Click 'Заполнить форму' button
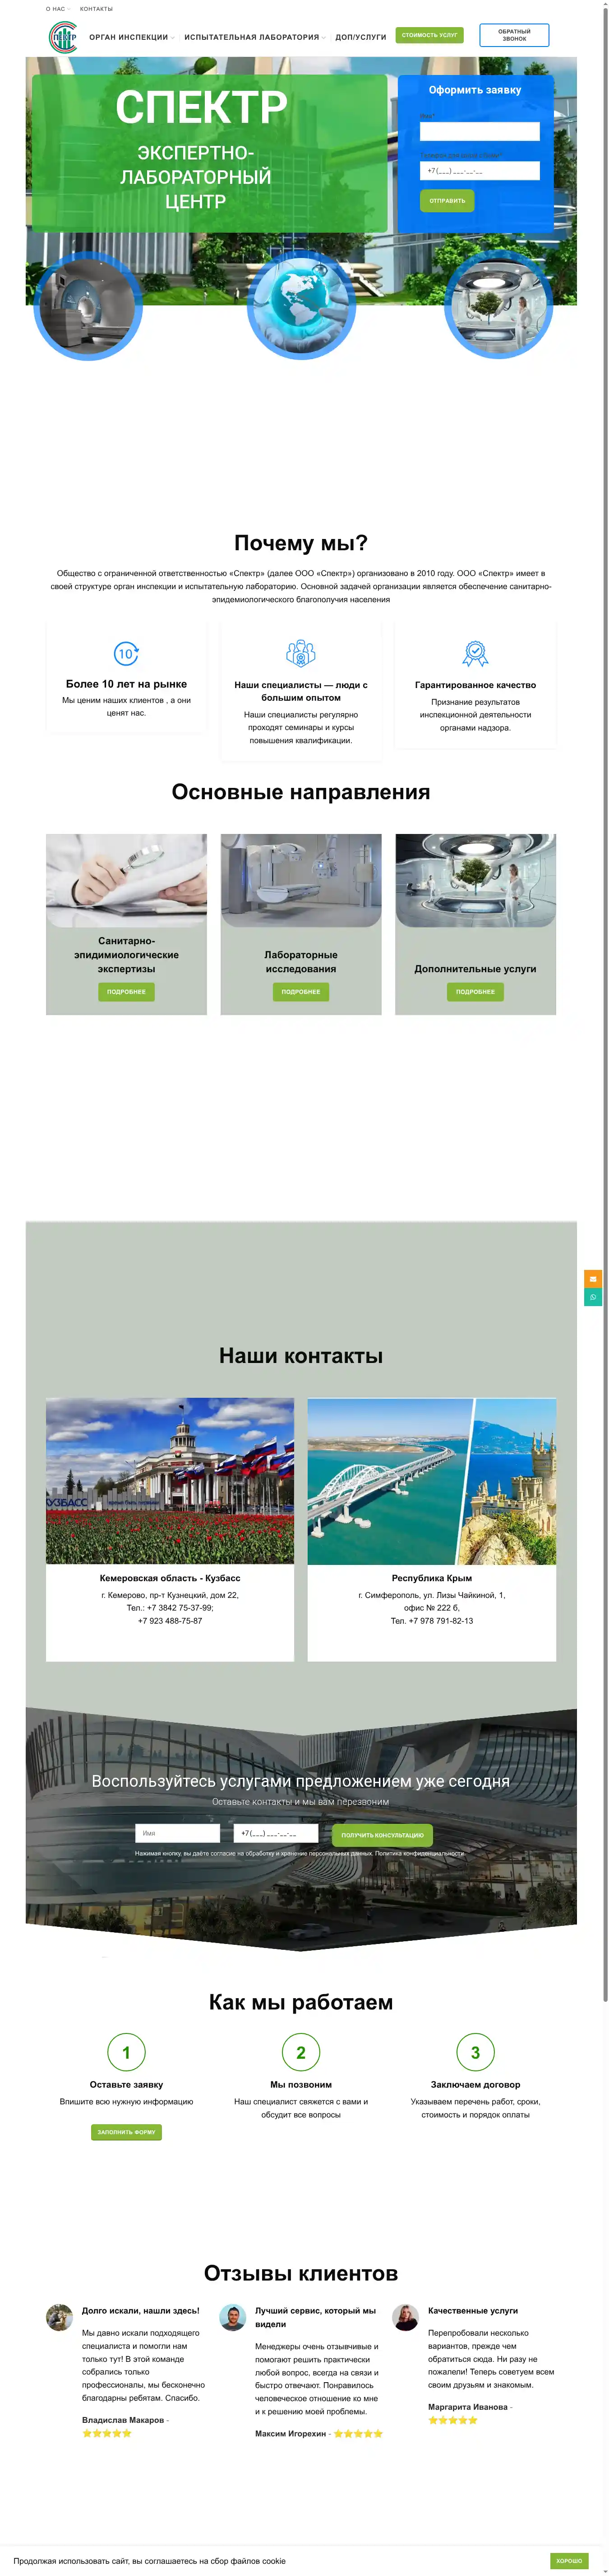 (x=126, y=2131)
